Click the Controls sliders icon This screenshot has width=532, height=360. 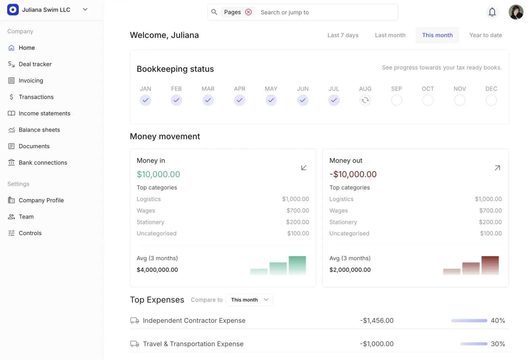[x=12, y=233]
